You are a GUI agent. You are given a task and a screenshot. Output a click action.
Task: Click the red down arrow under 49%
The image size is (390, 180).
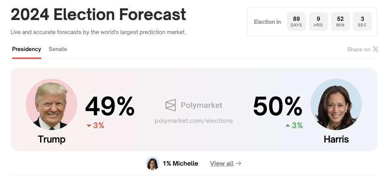[89, 126]
